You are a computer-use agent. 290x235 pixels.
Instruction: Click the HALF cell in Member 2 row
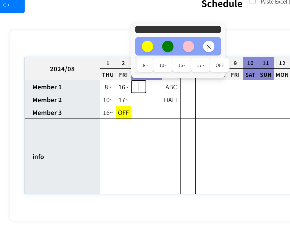click(171, 100)
